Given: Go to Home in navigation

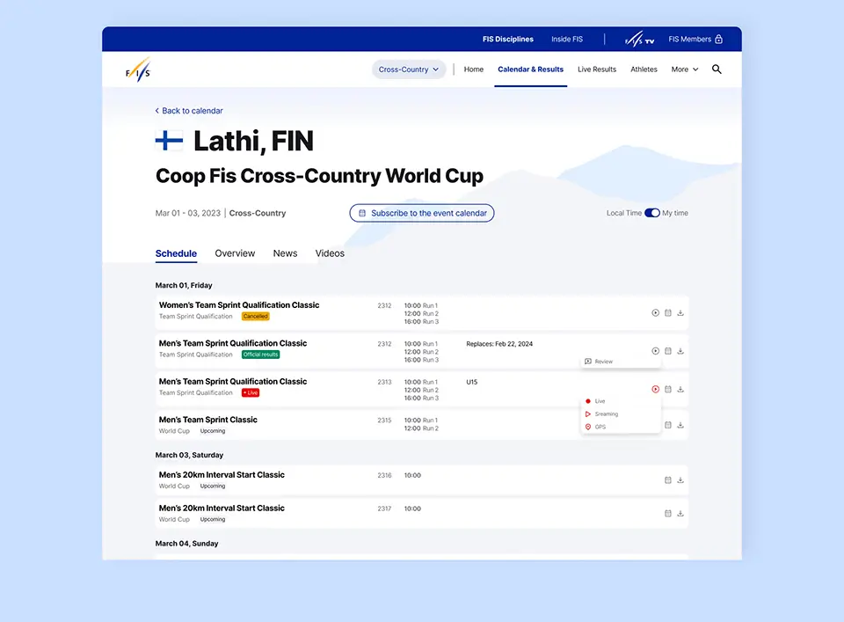Looking at the screenshot, I should (474, 70).
